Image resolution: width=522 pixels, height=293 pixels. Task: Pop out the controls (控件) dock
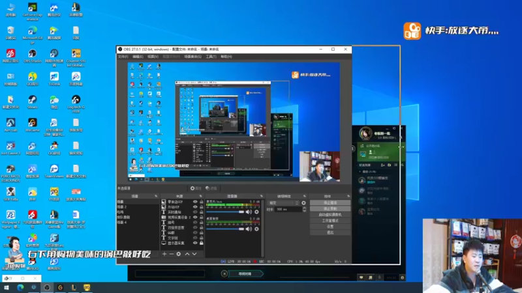348,196
